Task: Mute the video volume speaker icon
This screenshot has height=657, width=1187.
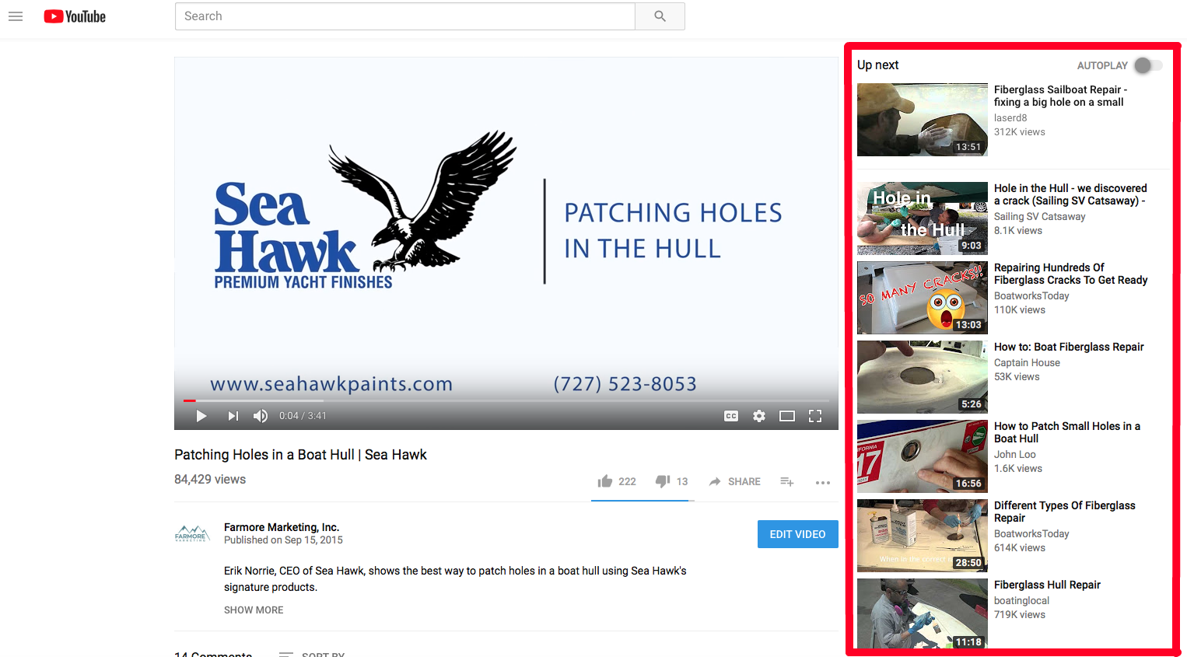Action: [261, 416]
